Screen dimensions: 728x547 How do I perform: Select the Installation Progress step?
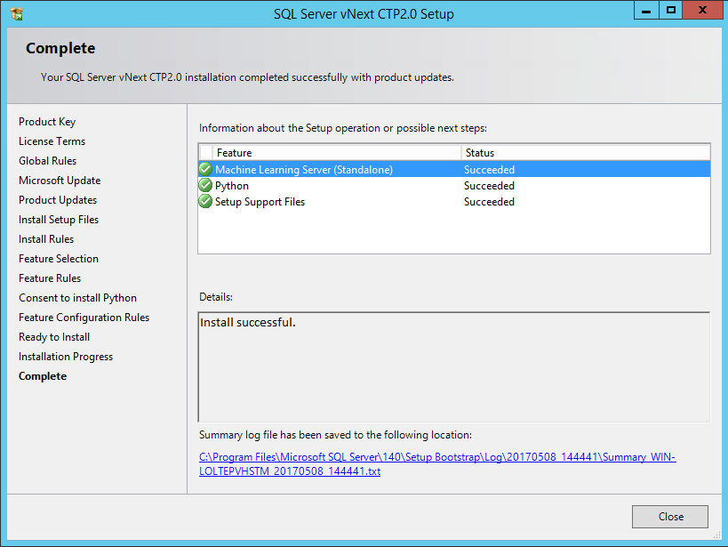66,357
